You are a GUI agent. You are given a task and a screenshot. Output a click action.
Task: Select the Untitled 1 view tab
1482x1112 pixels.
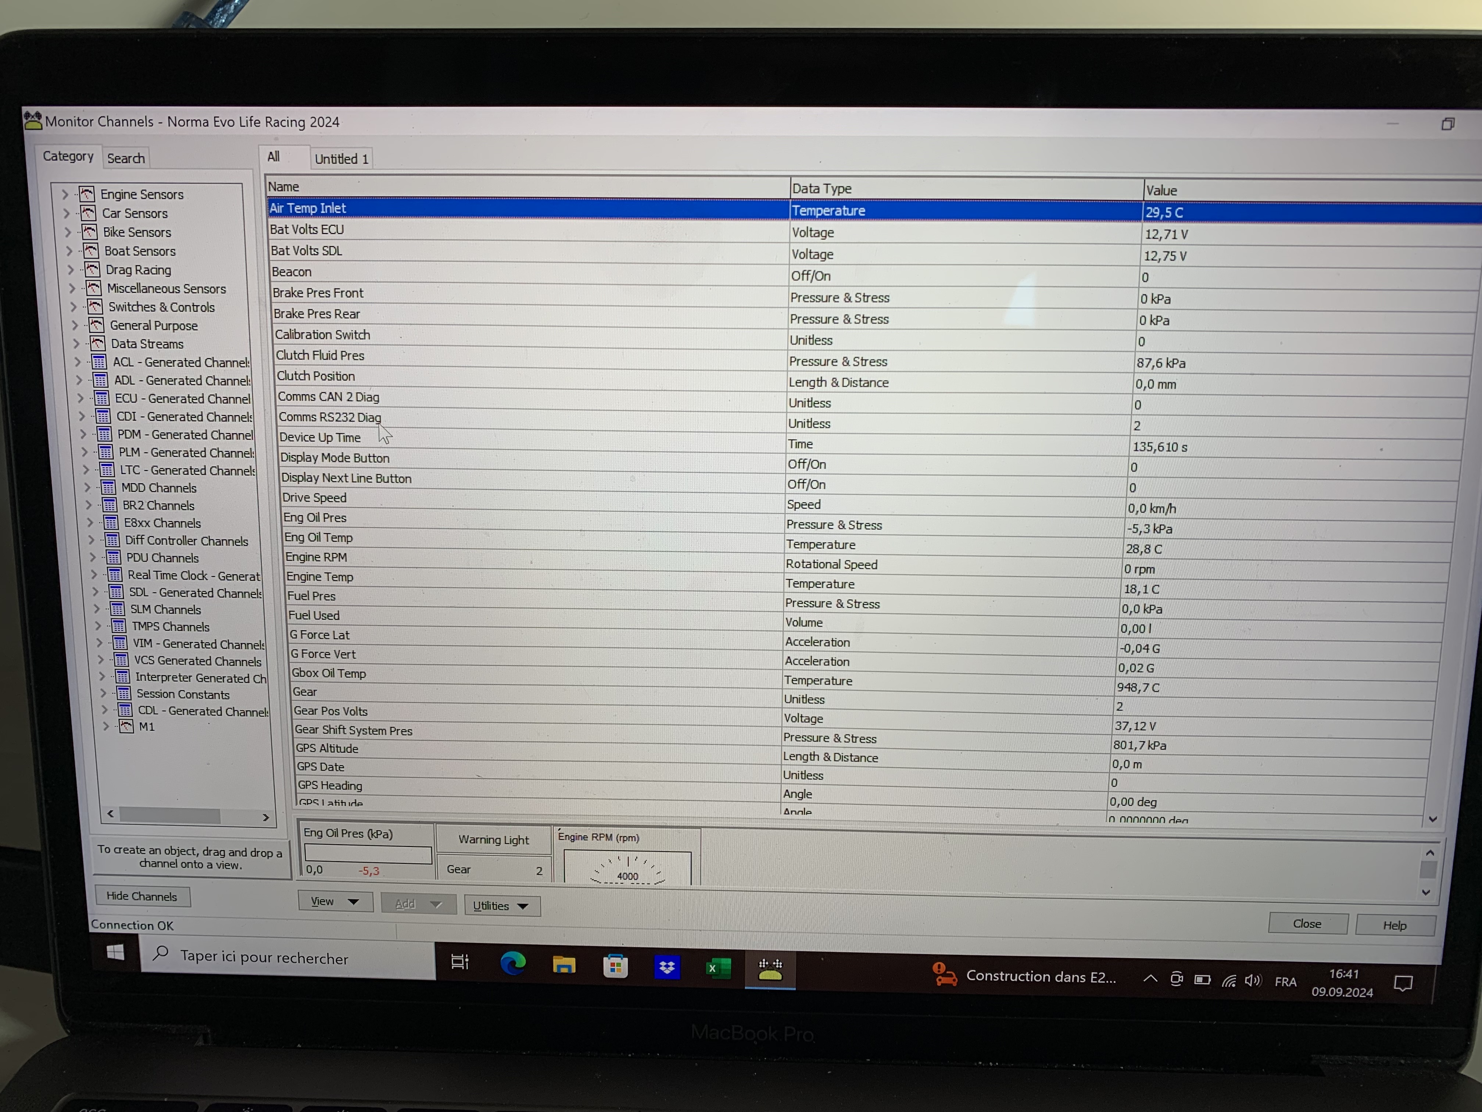coord(342,159)
